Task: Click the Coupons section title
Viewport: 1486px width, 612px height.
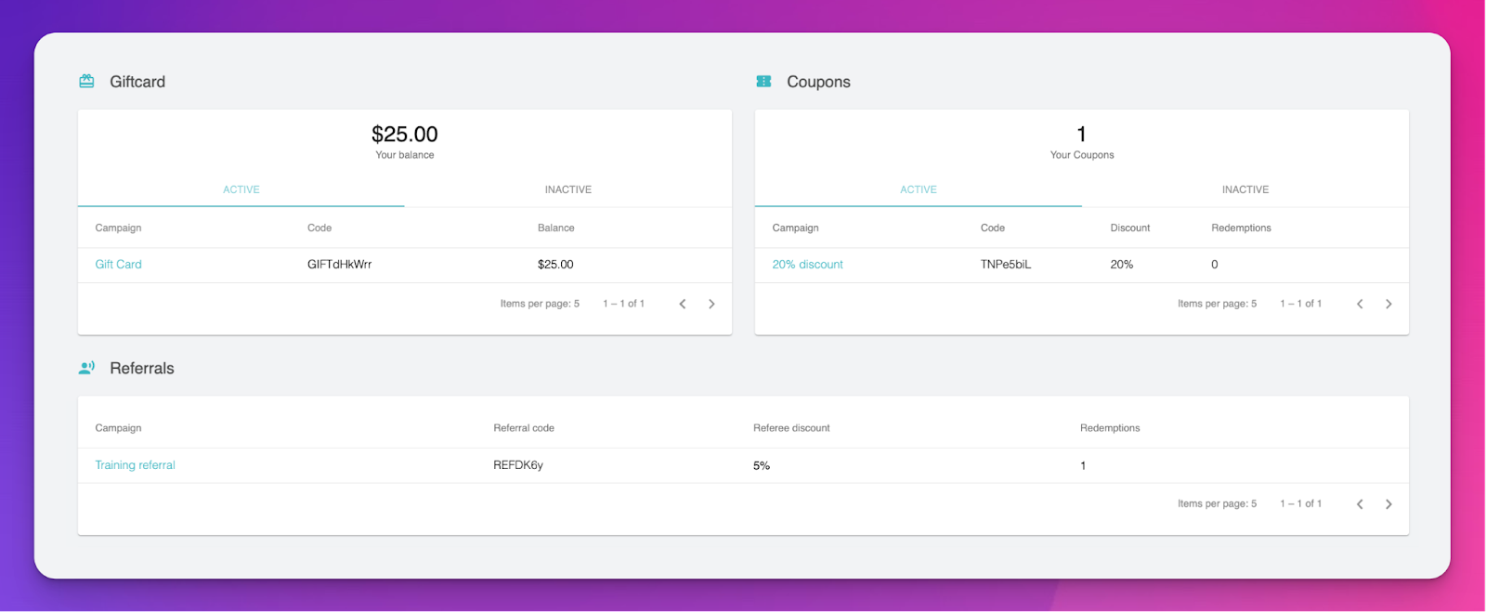Action: 818,82
